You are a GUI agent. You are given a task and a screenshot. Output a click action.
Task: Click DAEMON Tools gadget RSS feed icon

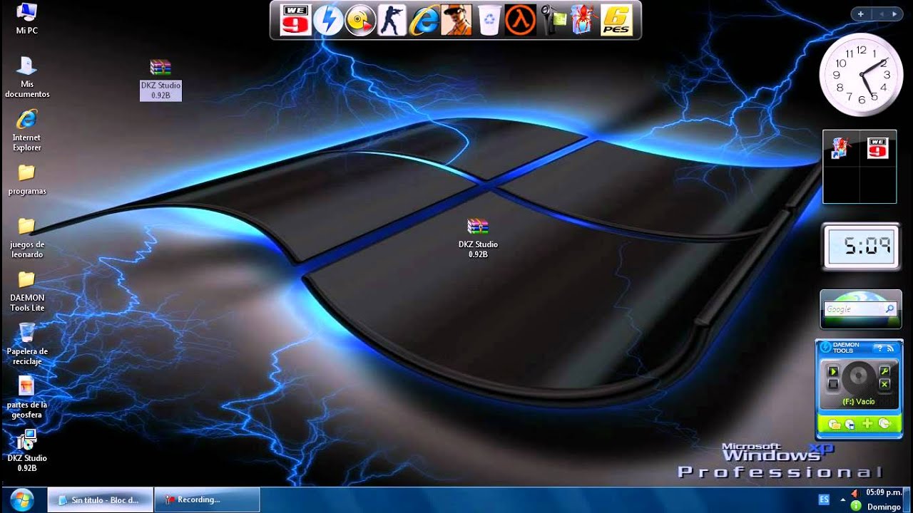pos(890,348)
